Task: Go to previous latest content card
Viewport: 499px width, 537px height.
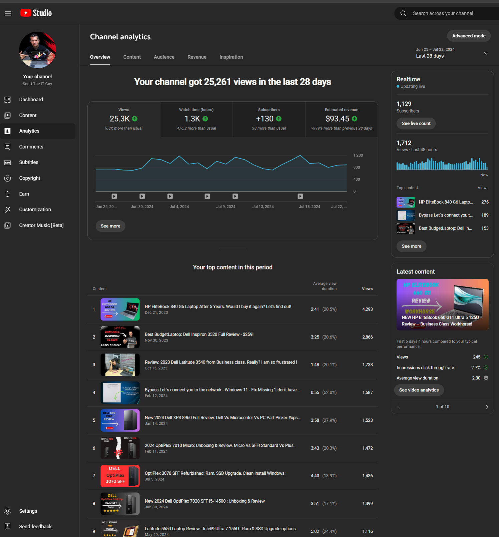Action: pyautogui.click(x=398, y=407)
